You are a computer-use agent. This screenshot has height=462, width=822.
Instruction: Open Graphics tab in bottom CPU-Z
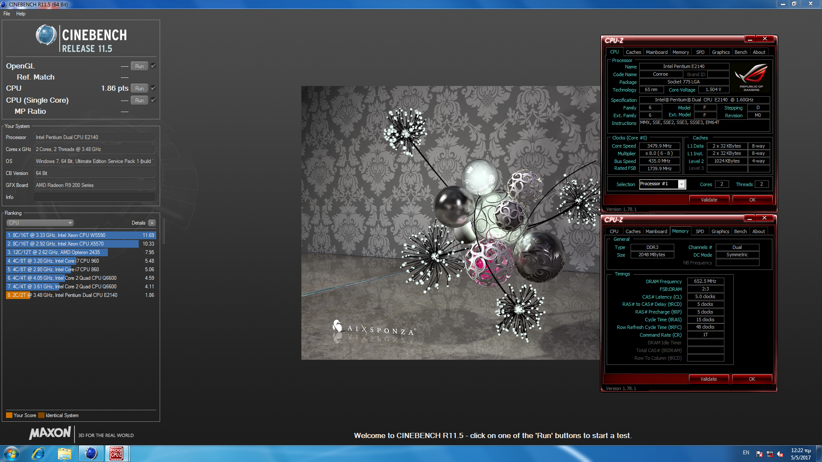coord(720,231)
